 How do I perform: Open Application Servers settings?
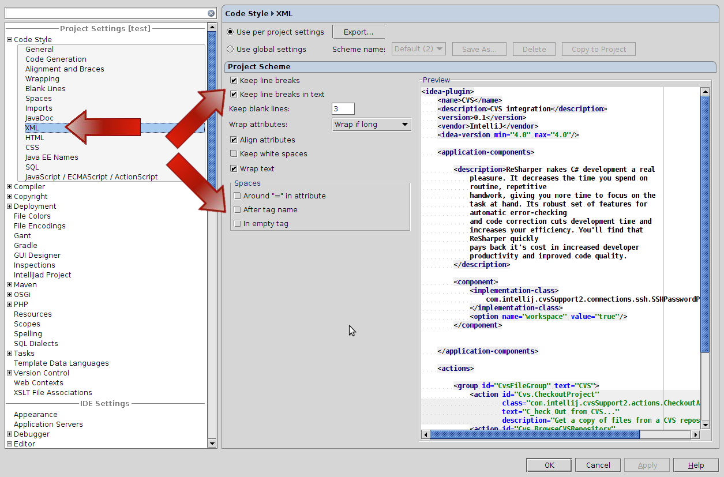click(48, 425)
